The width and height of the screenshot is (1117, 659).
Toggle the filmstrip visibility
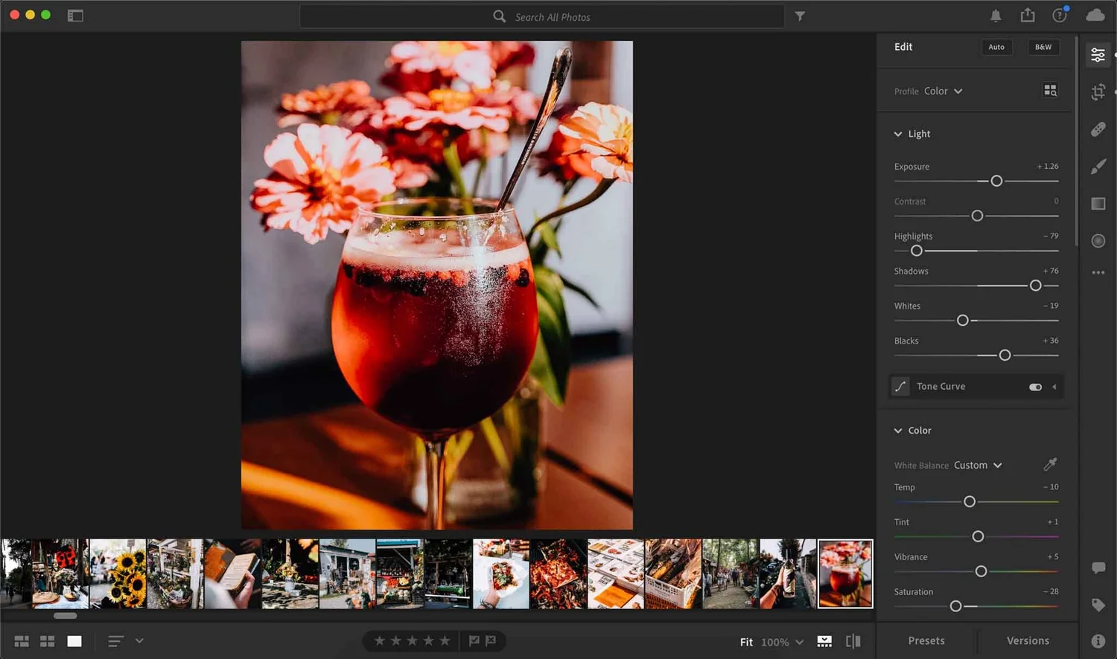[824, 640]
